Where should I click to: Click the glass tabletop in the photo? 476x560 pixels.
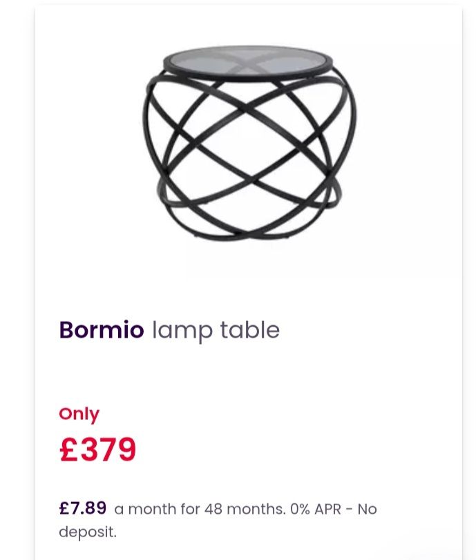click(249, 61)
